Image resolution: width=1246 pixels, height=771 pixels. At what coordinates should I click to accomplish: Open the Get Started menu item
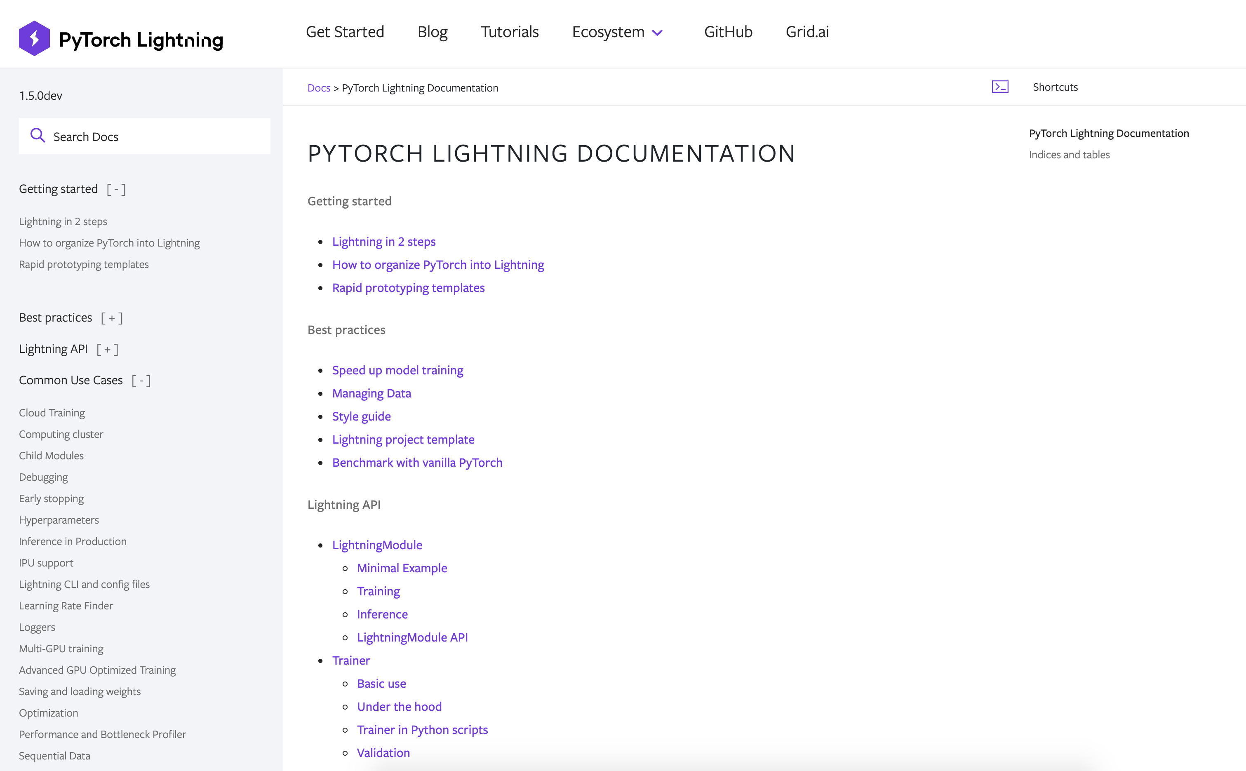pos(345,32)
